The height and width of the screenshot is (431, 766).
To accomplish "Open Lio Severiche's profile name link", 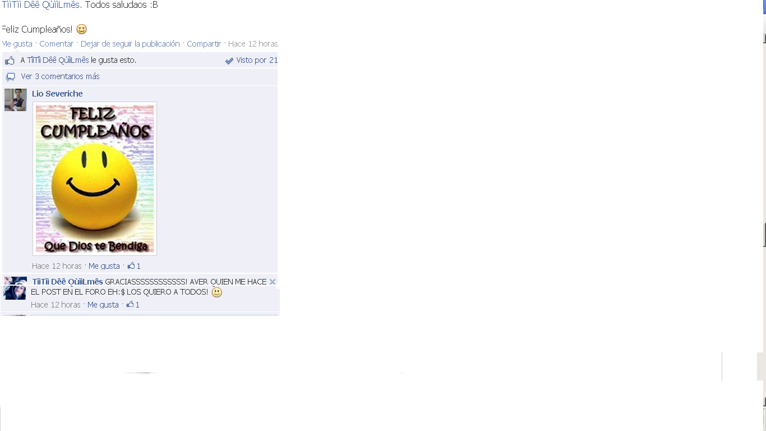I will click(x=57, y=94).
